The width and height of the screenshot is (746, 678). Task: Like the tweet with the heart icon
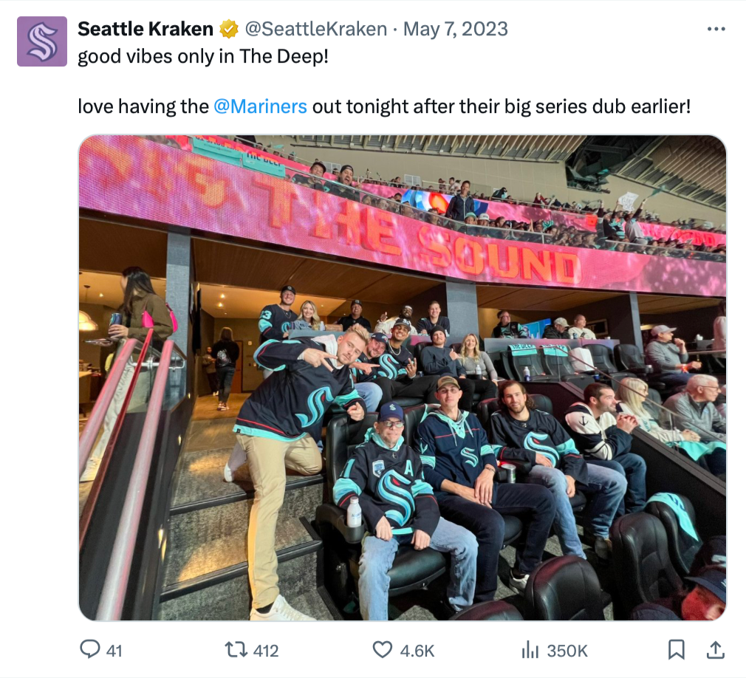pos(382,649)
